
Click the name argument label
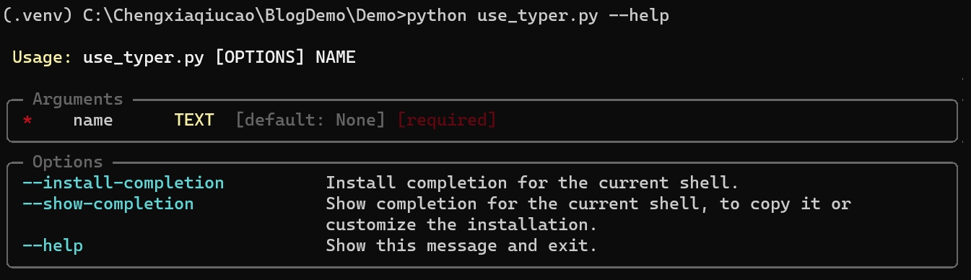coord(92,120)
